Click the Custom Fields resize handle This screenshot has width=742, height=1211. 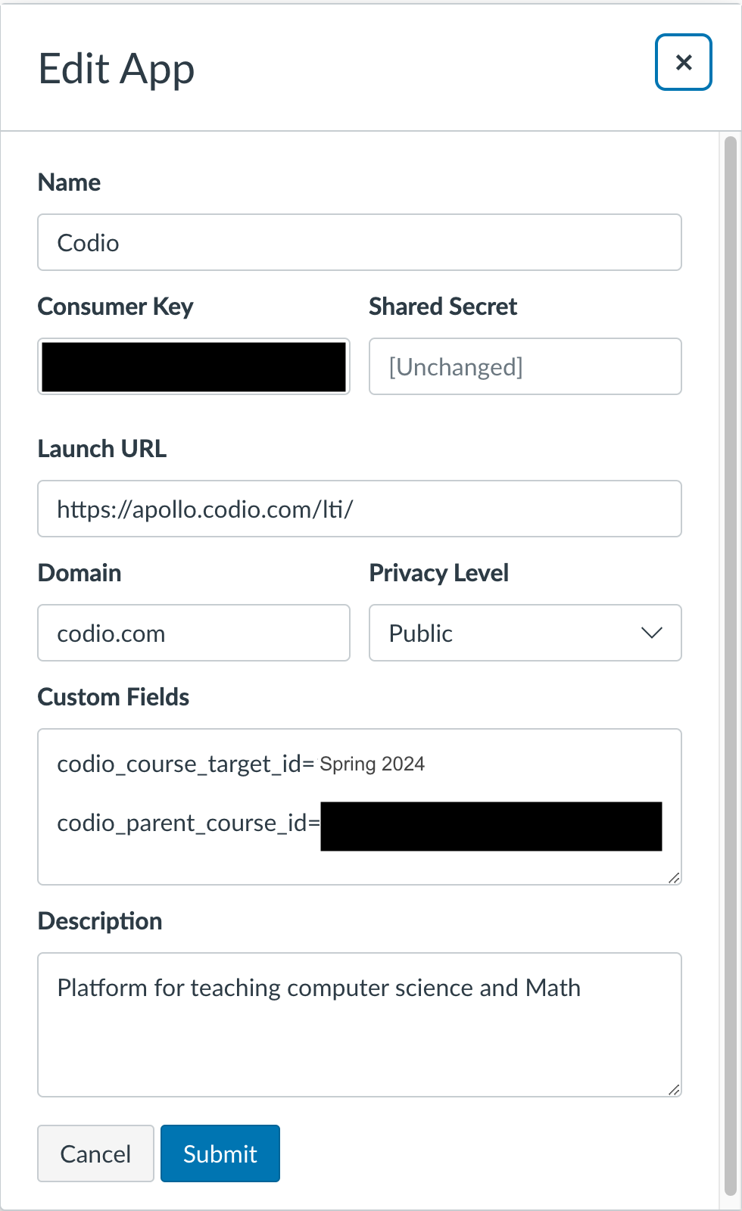tap(674, 877)
